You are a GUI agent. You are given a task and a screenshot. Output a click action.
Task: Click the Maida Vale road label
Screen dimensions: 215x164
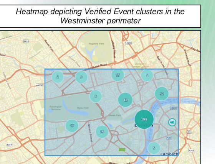(49, 46)
